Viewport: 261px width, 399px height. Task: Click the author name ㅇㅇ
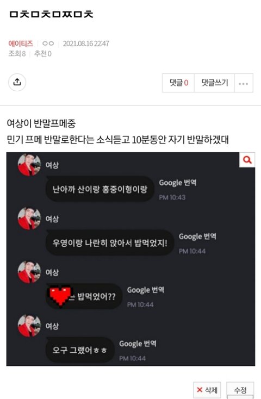[x=48, y=43]
